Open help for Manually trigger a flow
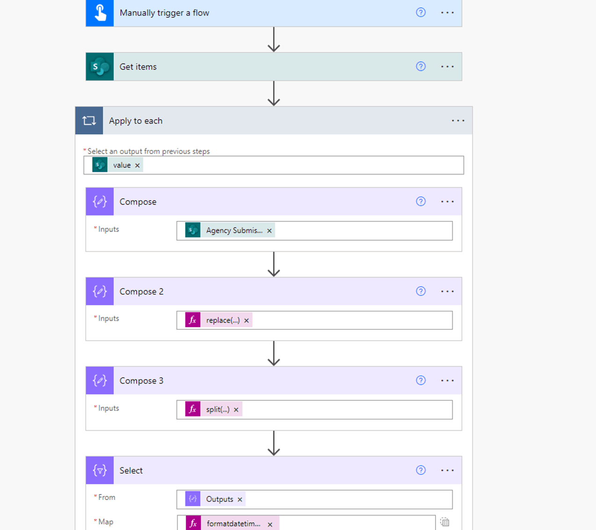Screen dimensions: 596x530 click(x=421, y=13)
